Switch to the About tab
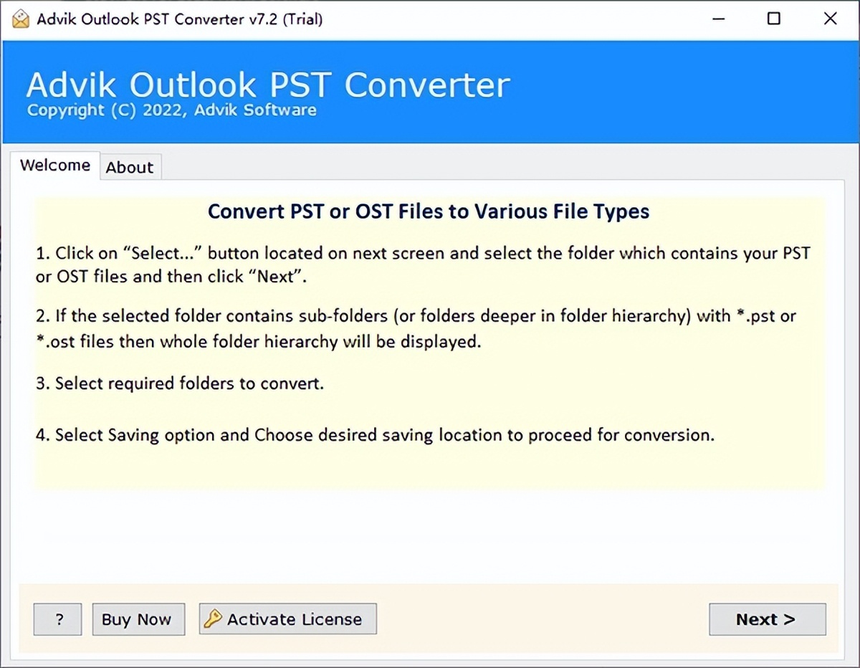Image resolution: width=860 pixels, height=668 pixels. pos(130,166)
